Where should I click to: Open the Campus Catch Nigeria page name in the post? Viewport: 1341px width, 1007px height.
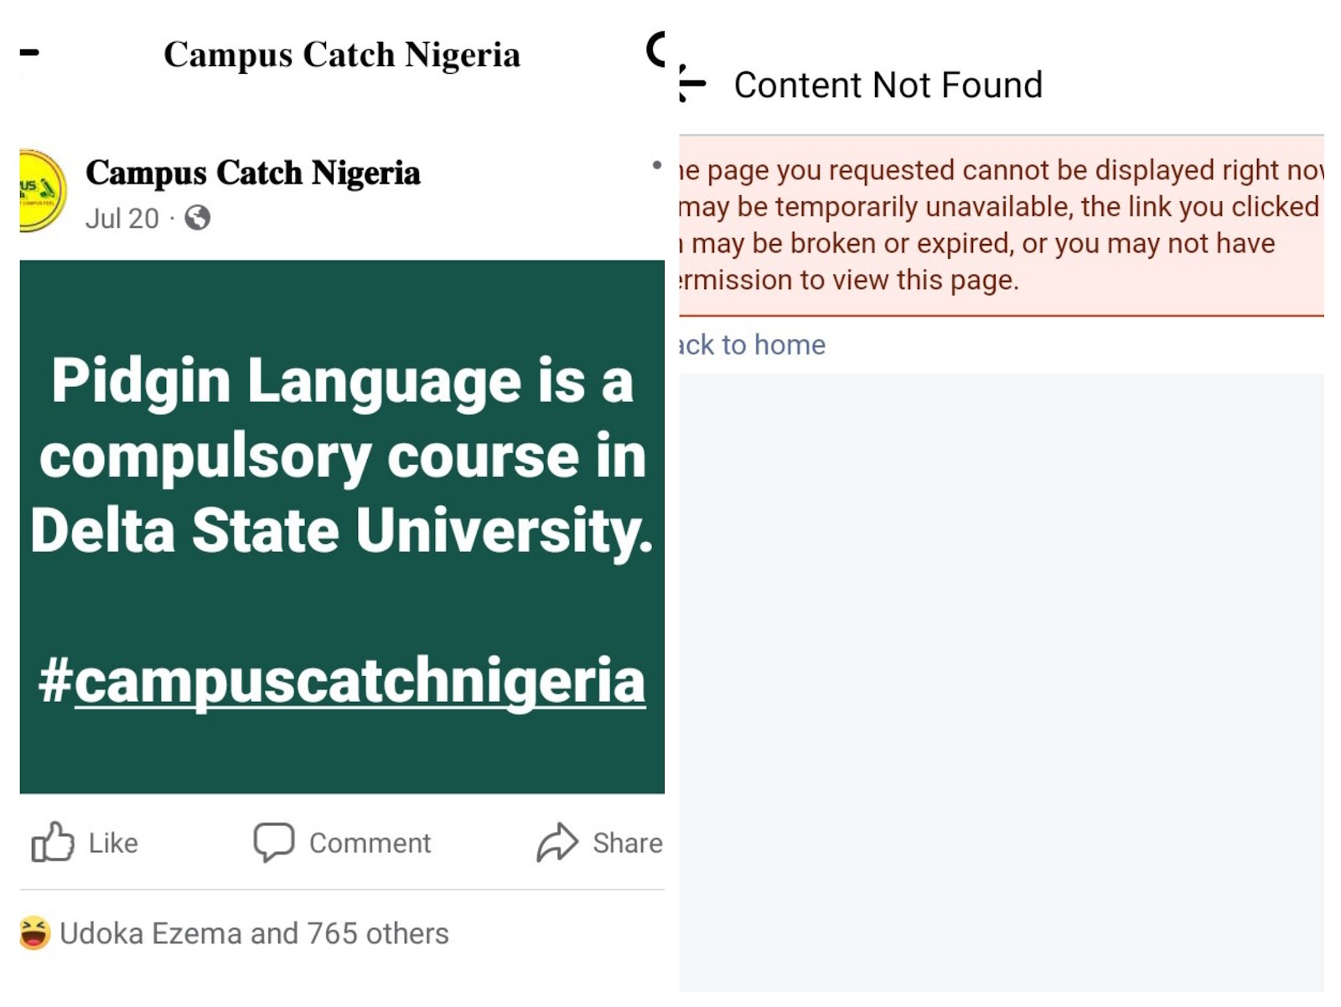[252, 173]
